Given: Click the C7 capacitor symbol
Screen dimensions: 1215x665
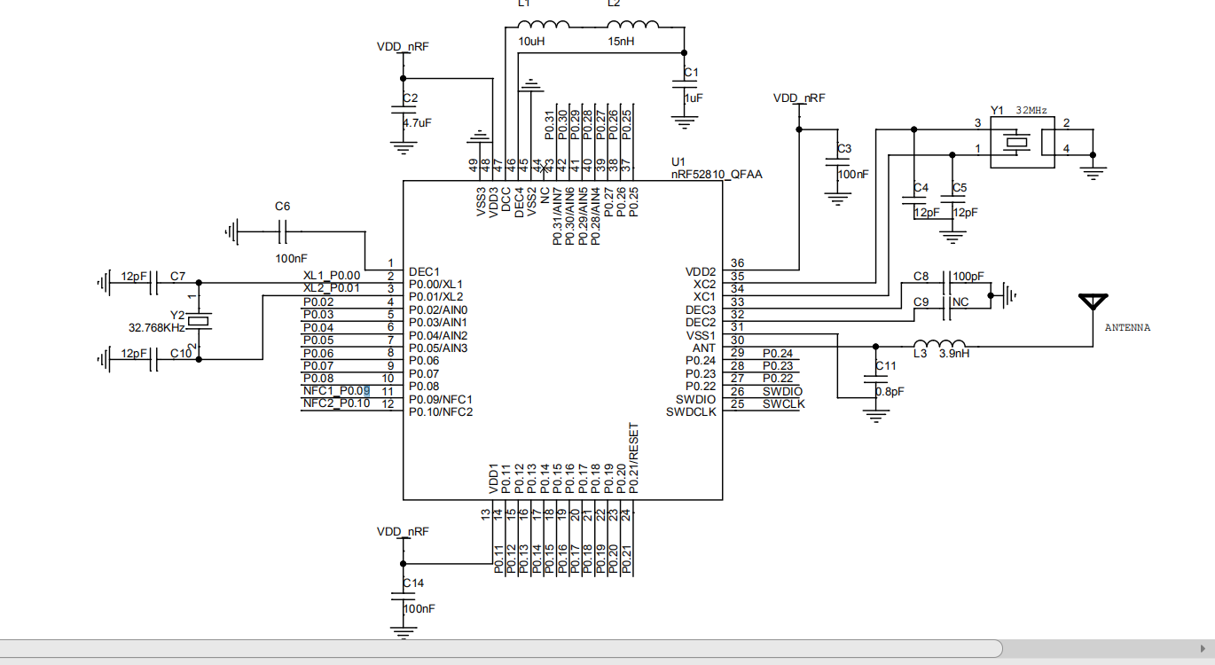Looking at the screenshot, I should coord(154,284).
